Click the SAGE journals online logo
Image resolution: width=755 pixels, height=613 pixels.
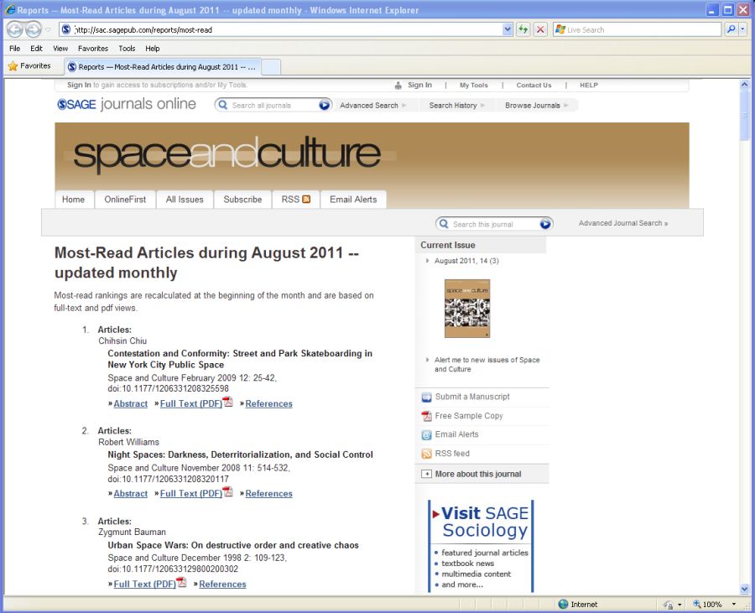[127, 104]
